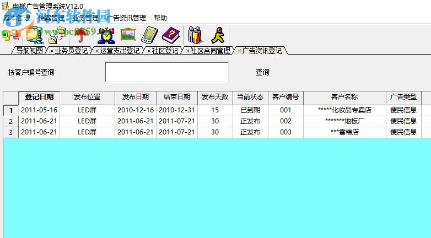
Task: Open the 档案管理 menu
Action: click(x=51, y=18)
